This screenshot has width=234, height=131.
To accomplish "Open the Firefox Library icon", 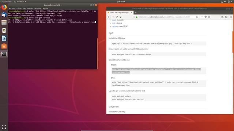I will click(222, 17).
